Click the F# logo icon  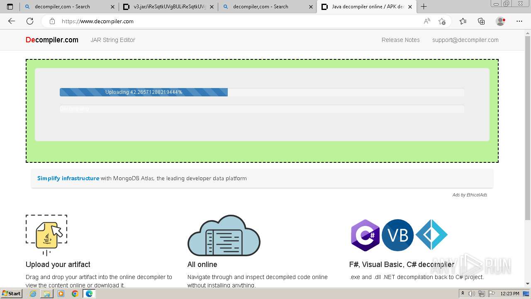pos(431,235)
